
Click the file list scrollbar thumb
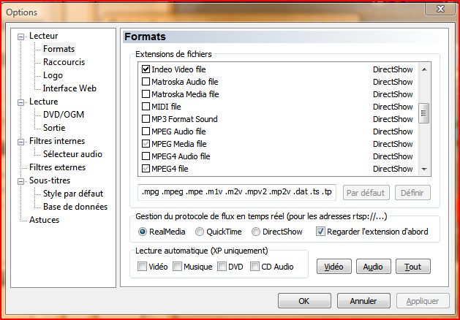pyautogui.click(x=423, y=113)
